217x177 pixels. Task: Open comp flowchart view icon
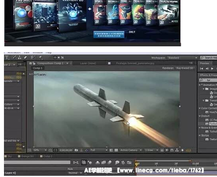177,150
